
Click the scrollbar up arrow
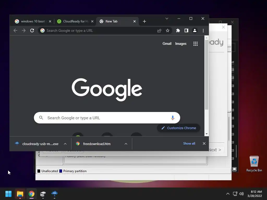coord(207,38)
